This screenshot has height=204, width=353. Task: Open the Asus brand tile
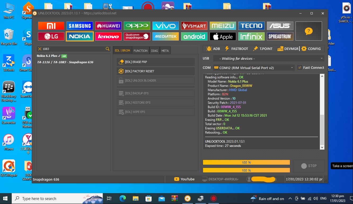pos(280,26)
